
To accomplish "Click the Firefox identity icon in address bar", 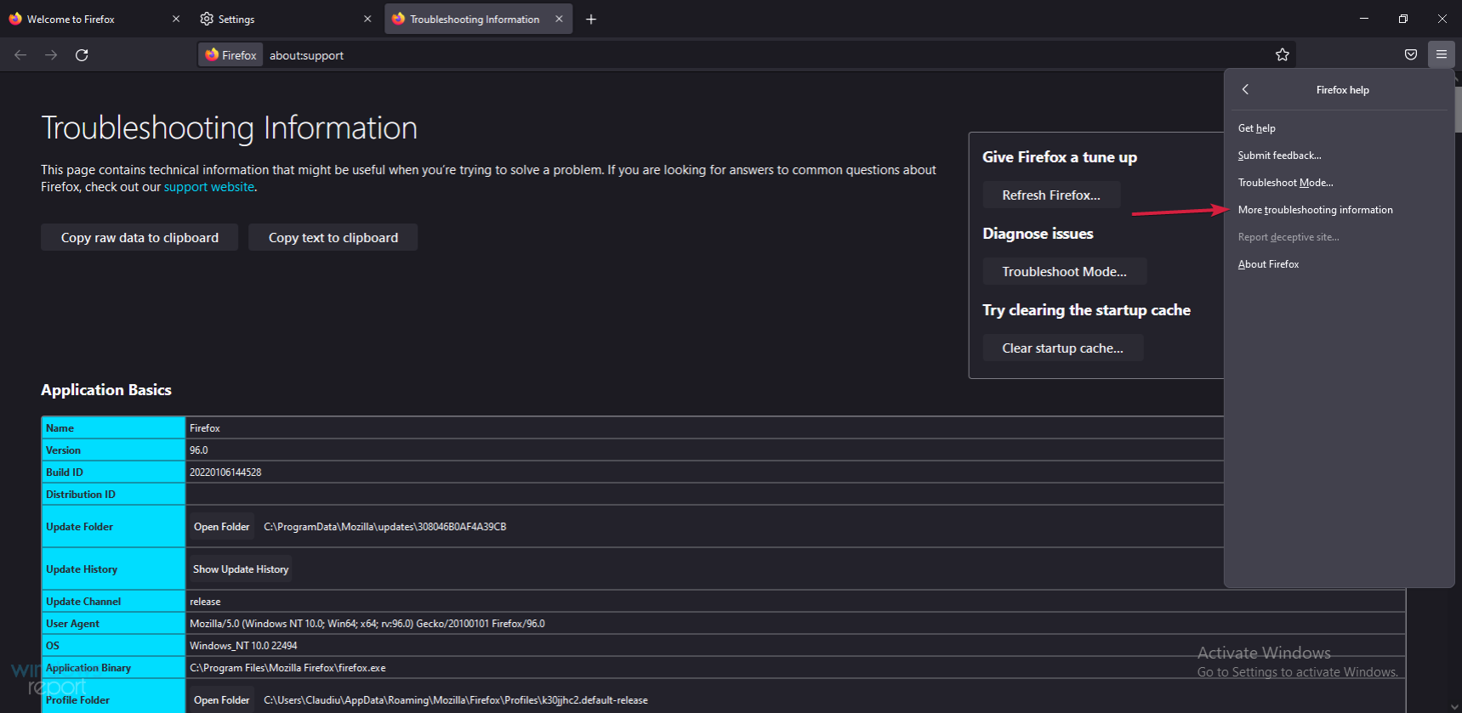I will pyautogui.click(x=230, y=55).
